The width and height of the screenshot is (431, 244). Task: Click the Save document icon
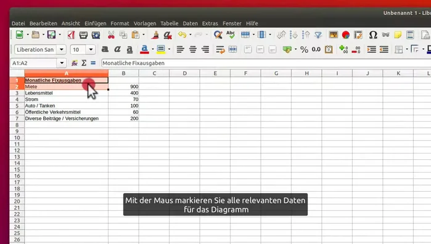coord(51,35)
